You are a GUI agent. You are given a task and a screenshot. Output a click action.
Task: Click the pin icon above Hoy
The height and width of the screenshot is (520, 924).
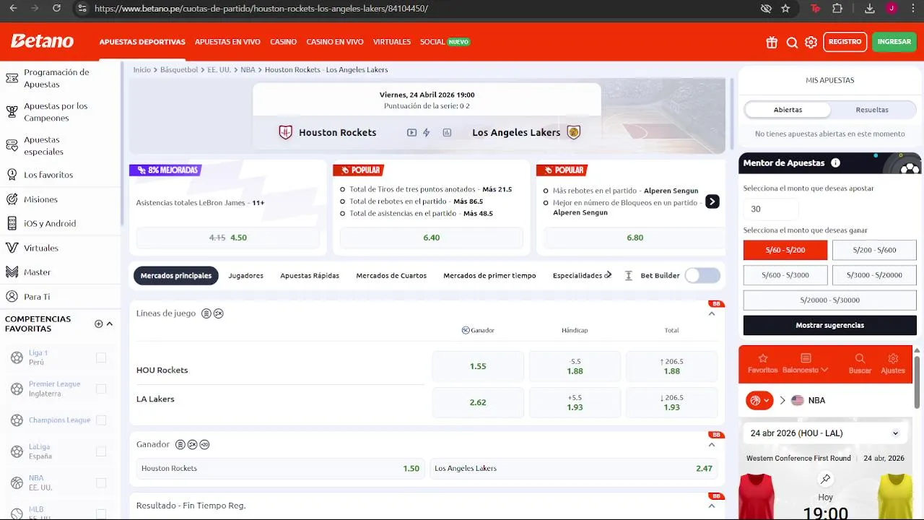pyautogui.click(x=826, y=479)
